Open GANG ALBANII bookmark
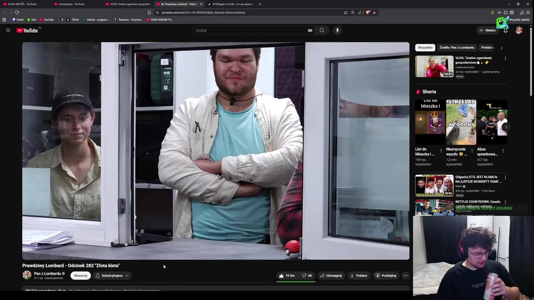 click(x=160, y=20)
